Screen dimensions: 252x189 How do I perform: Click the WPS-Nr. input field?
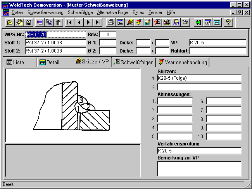[x=55, y=34]
